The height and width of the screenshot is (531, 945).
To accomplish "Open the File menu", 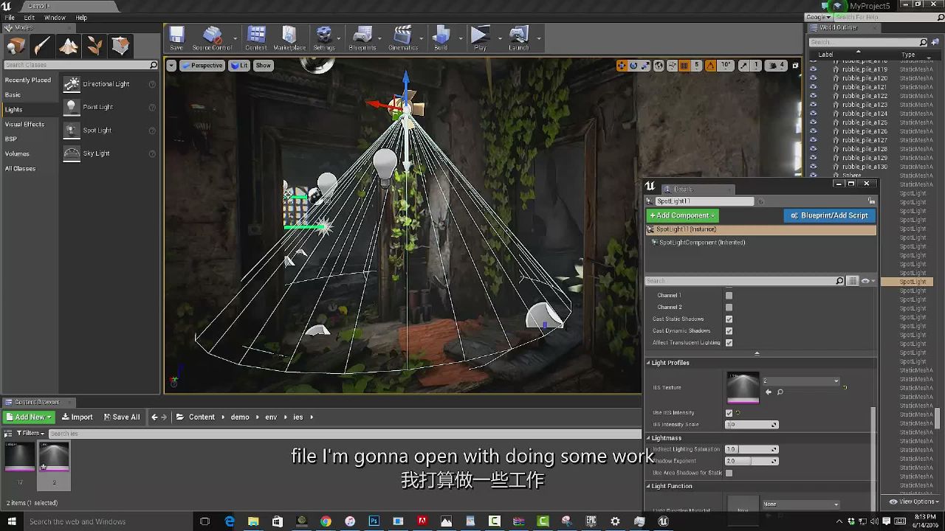I will [10, 18].
